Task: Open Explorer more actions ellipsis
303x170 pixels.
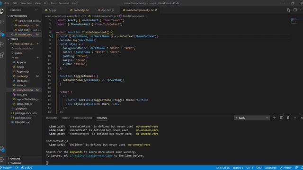Action: pos(36,10)
